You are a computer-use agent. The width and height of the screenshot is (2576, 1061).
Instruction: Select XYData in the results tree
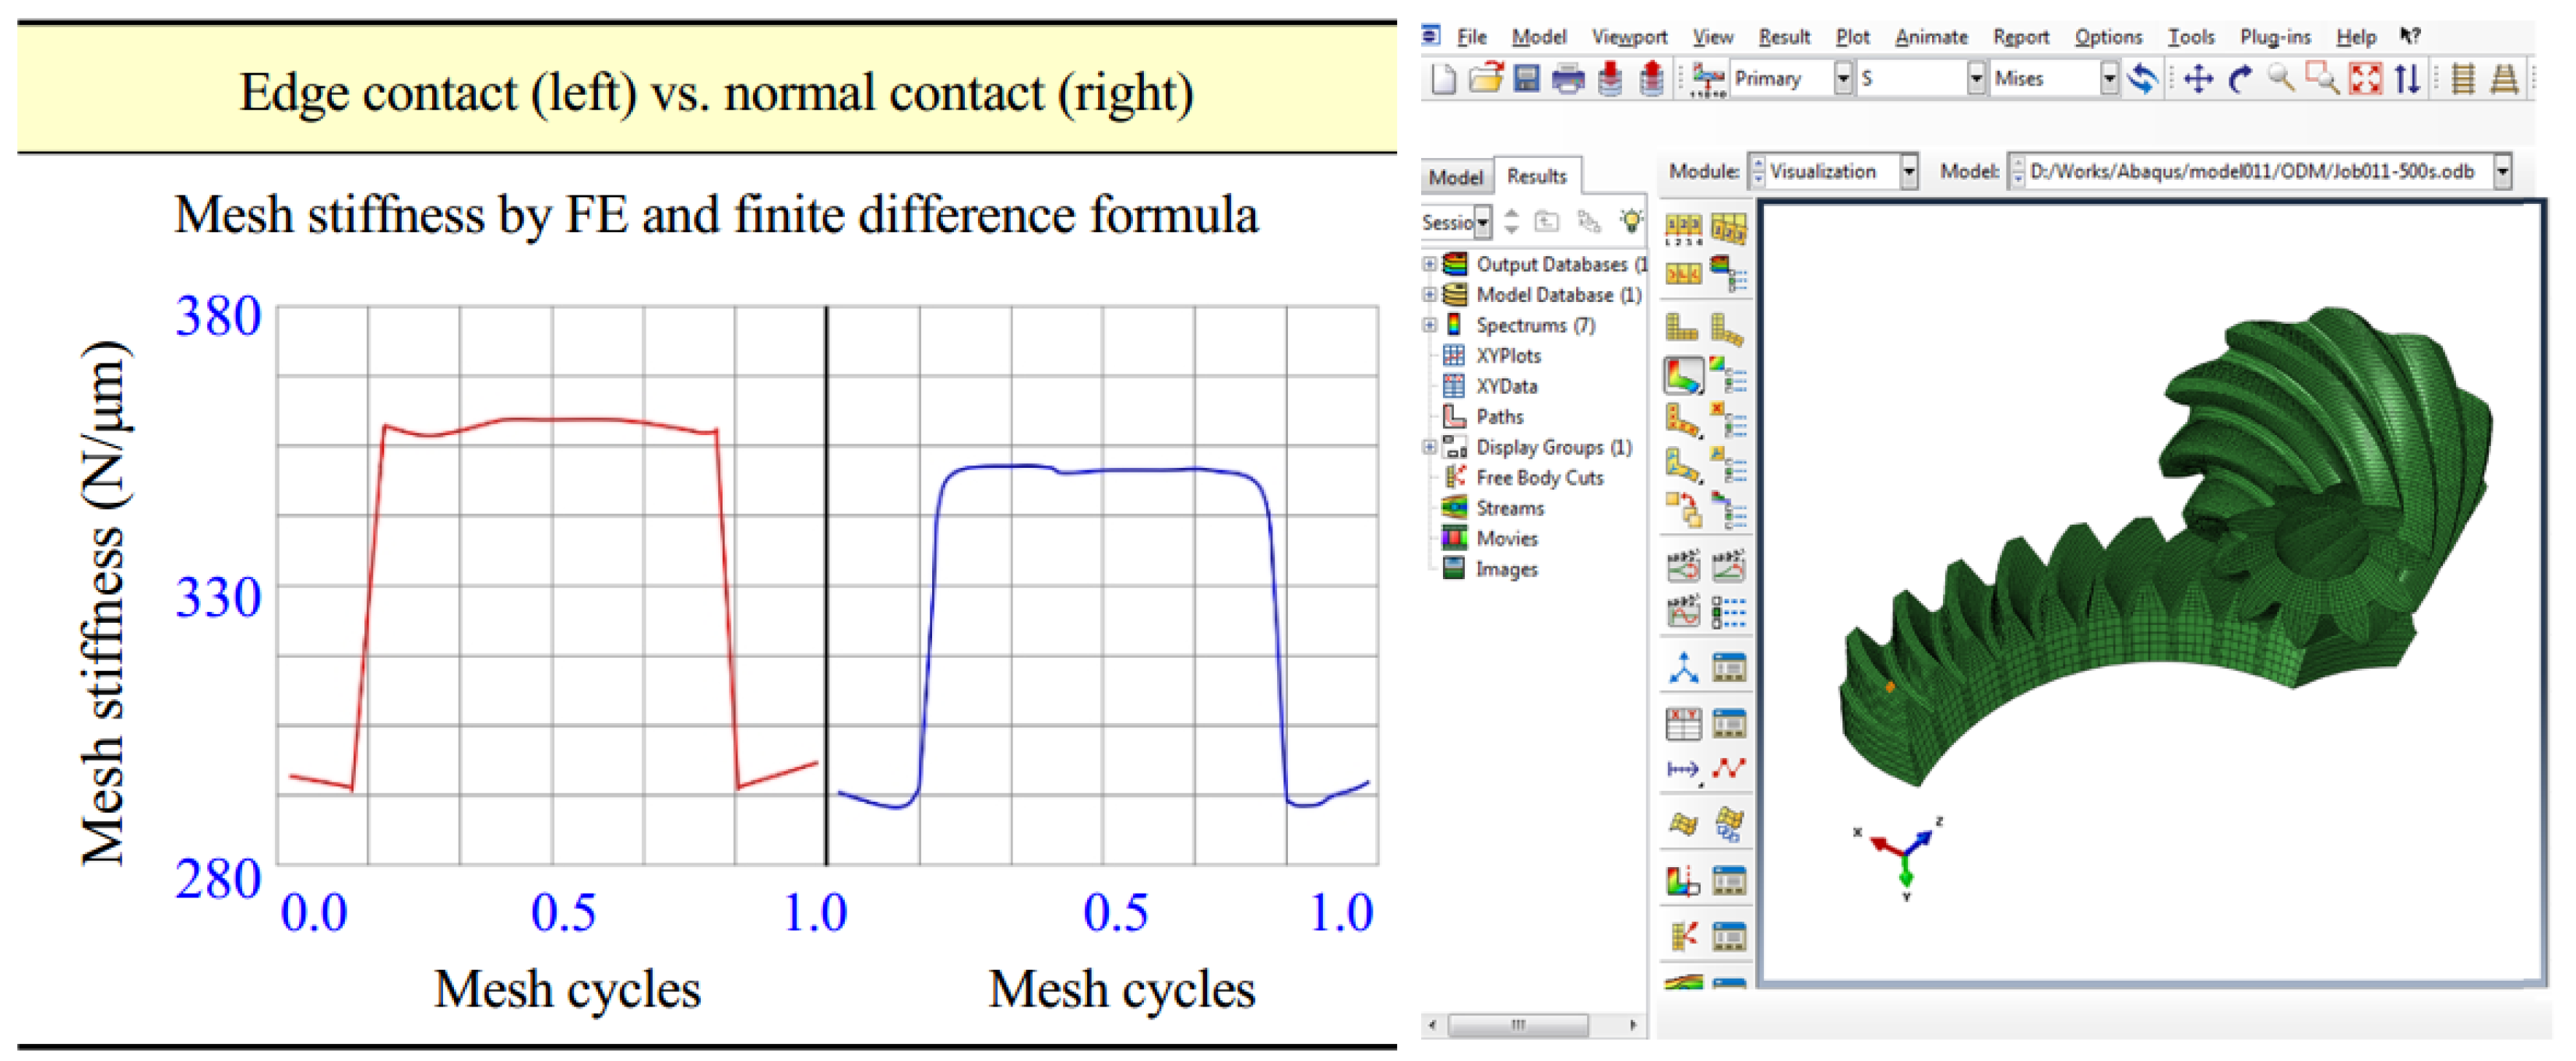[1506, 386]
